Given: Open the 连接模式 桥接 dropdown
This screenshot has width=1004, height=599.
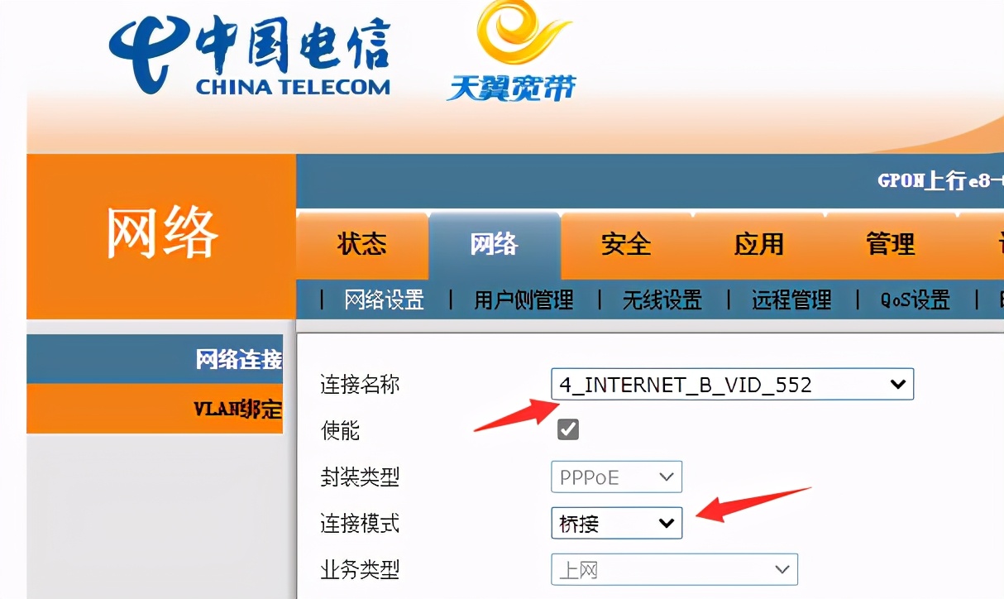Looking at the screenshot, I should (x=617, y=524).
